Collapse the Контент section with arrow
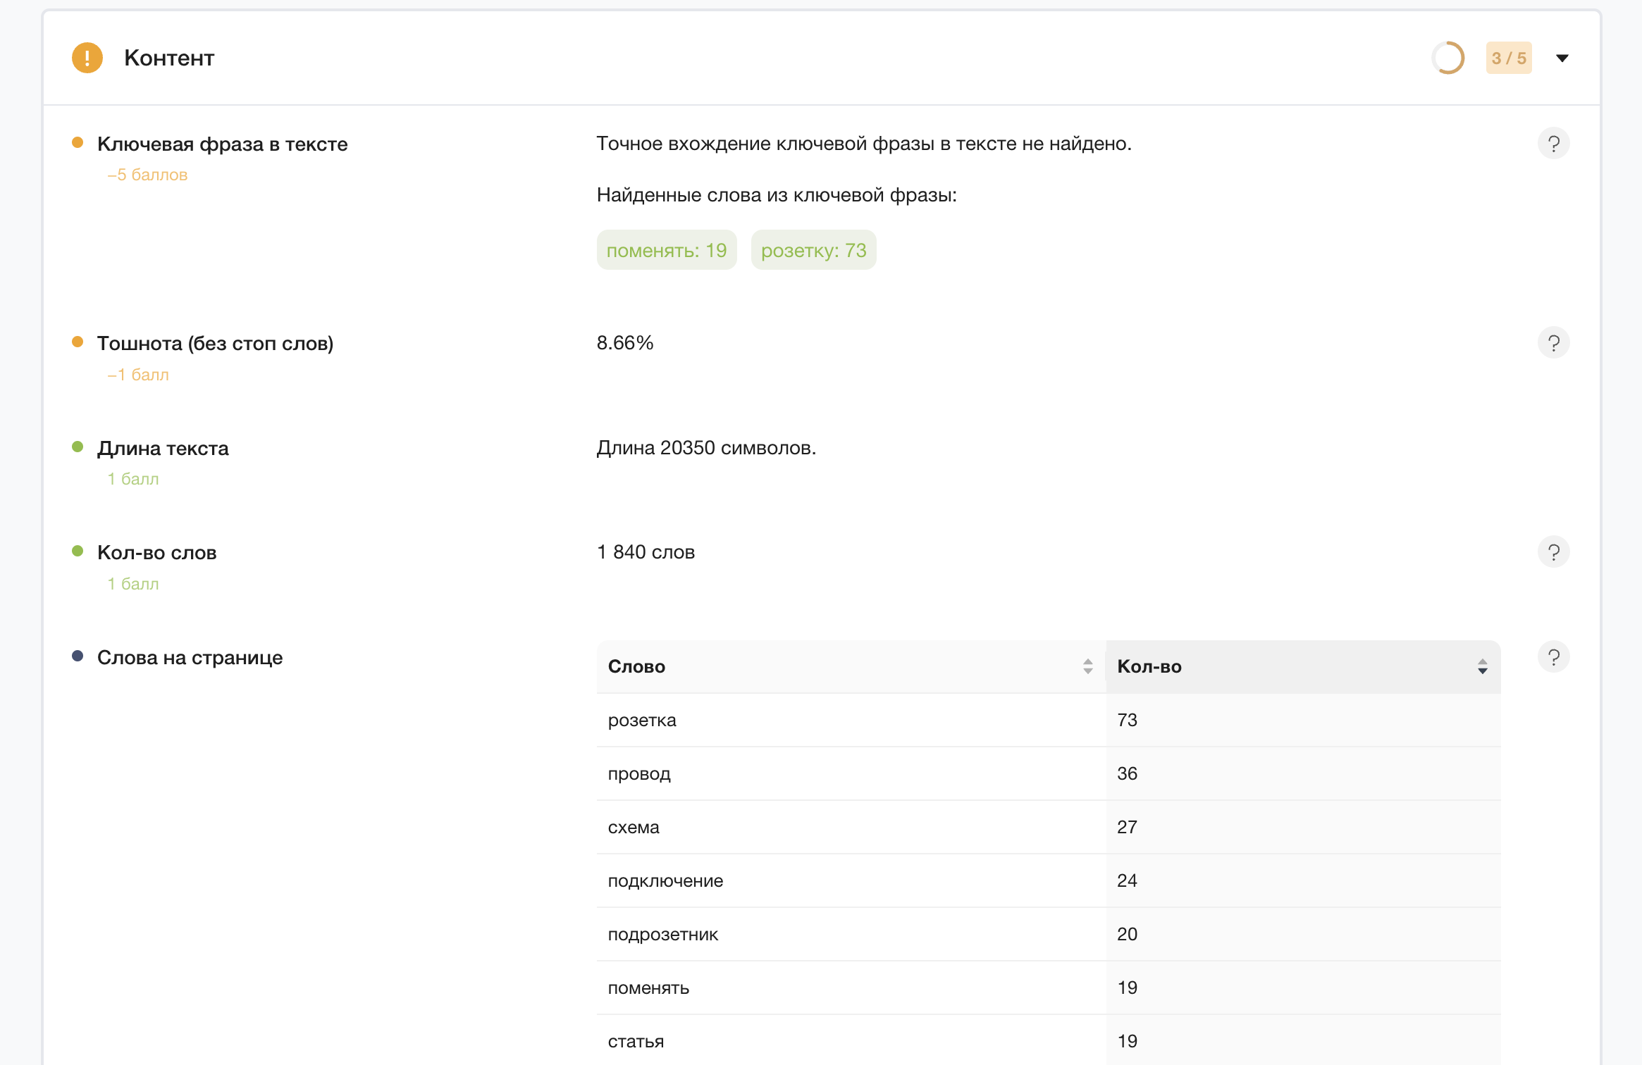 tap(1562, 58)
